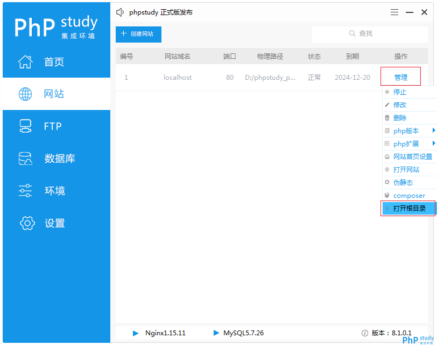
Task: Open the php版本 menu entry
Action: [410, 130]
